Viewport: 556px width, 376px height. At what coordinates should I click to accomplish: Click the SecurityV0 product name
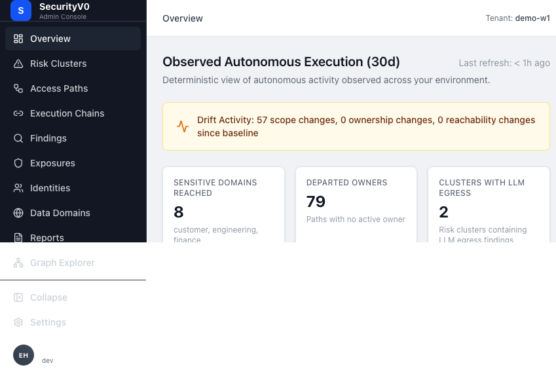pyautogui.click(x=64, y=7)
